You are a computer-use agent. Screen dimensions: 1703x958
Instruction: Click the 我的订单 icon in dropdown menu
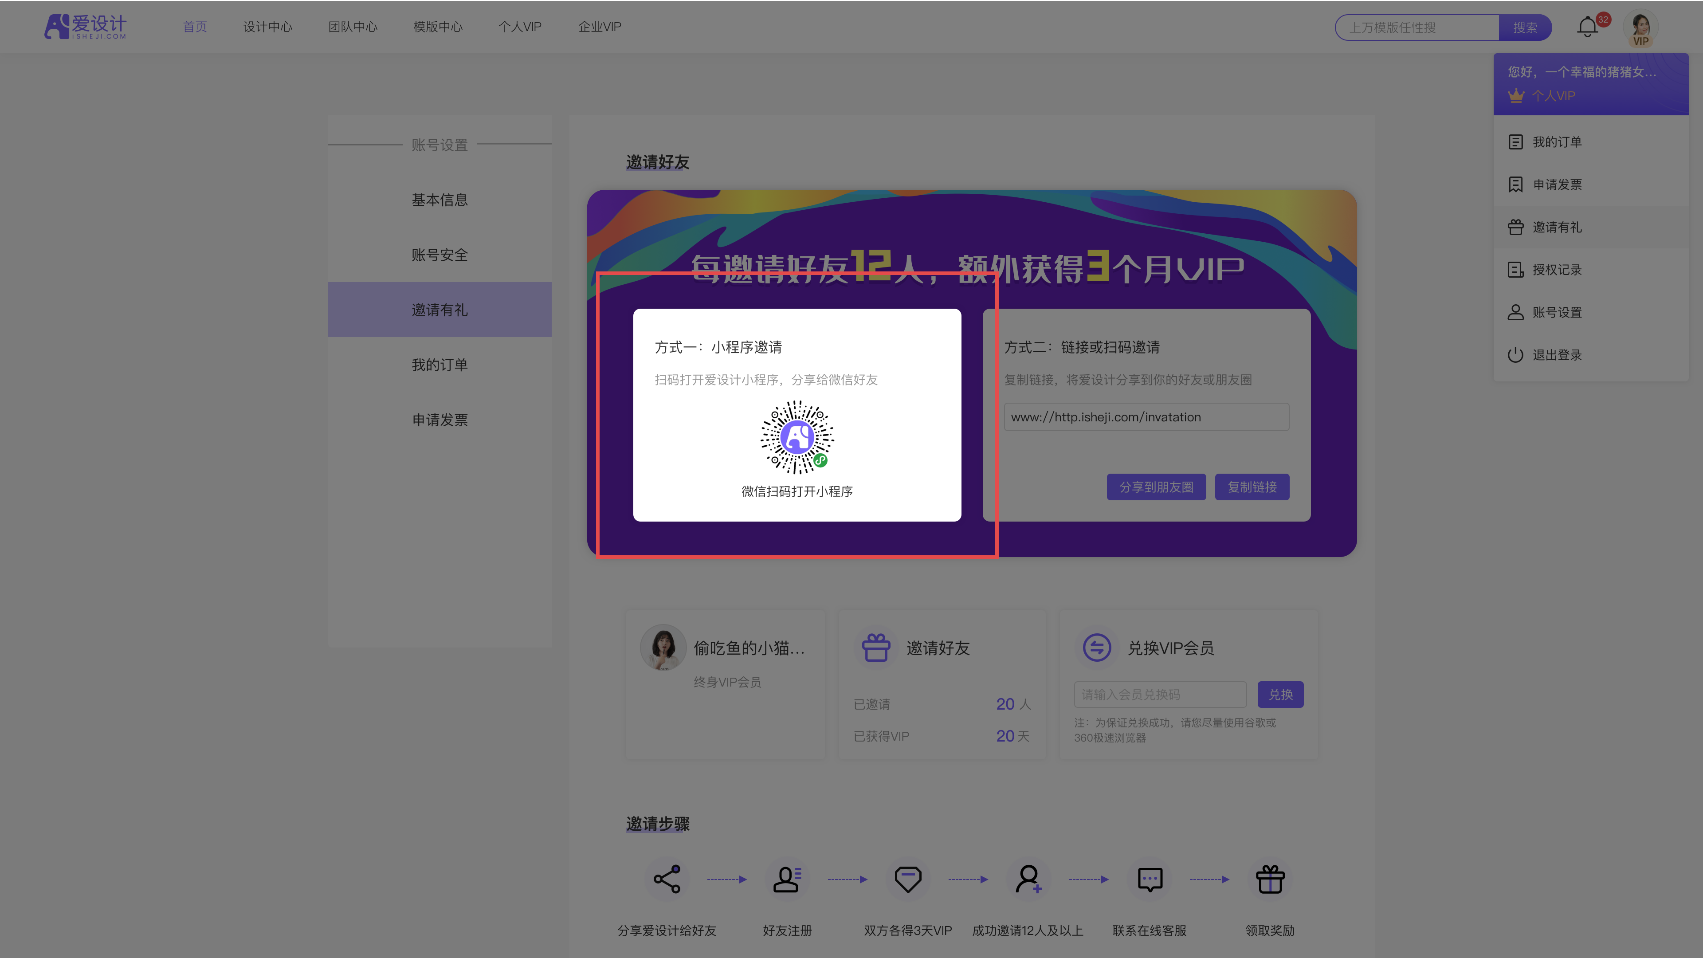click(1515, 142)
